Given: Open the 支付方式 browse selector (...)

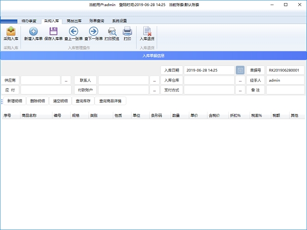Looking at the screenshot, I should (240, 90).
